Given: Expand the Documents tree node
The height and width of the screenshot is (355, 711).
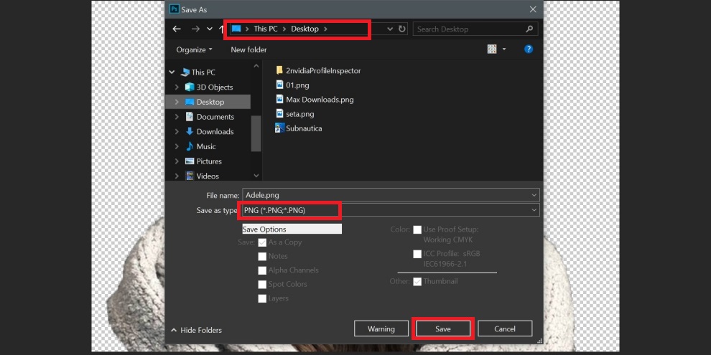Looking at the screenshot, I should (x=177, y=117).
